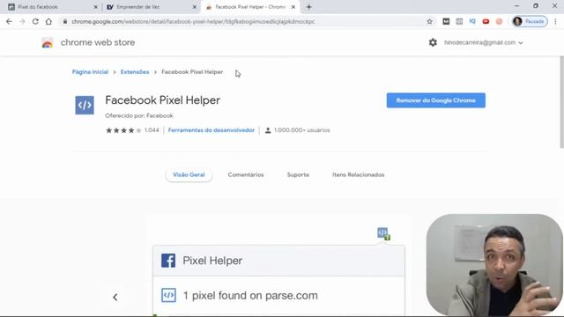Open Ferramentas do desenvolvedor category link
This screenshot has height=317, width=564.
point(211,130)
